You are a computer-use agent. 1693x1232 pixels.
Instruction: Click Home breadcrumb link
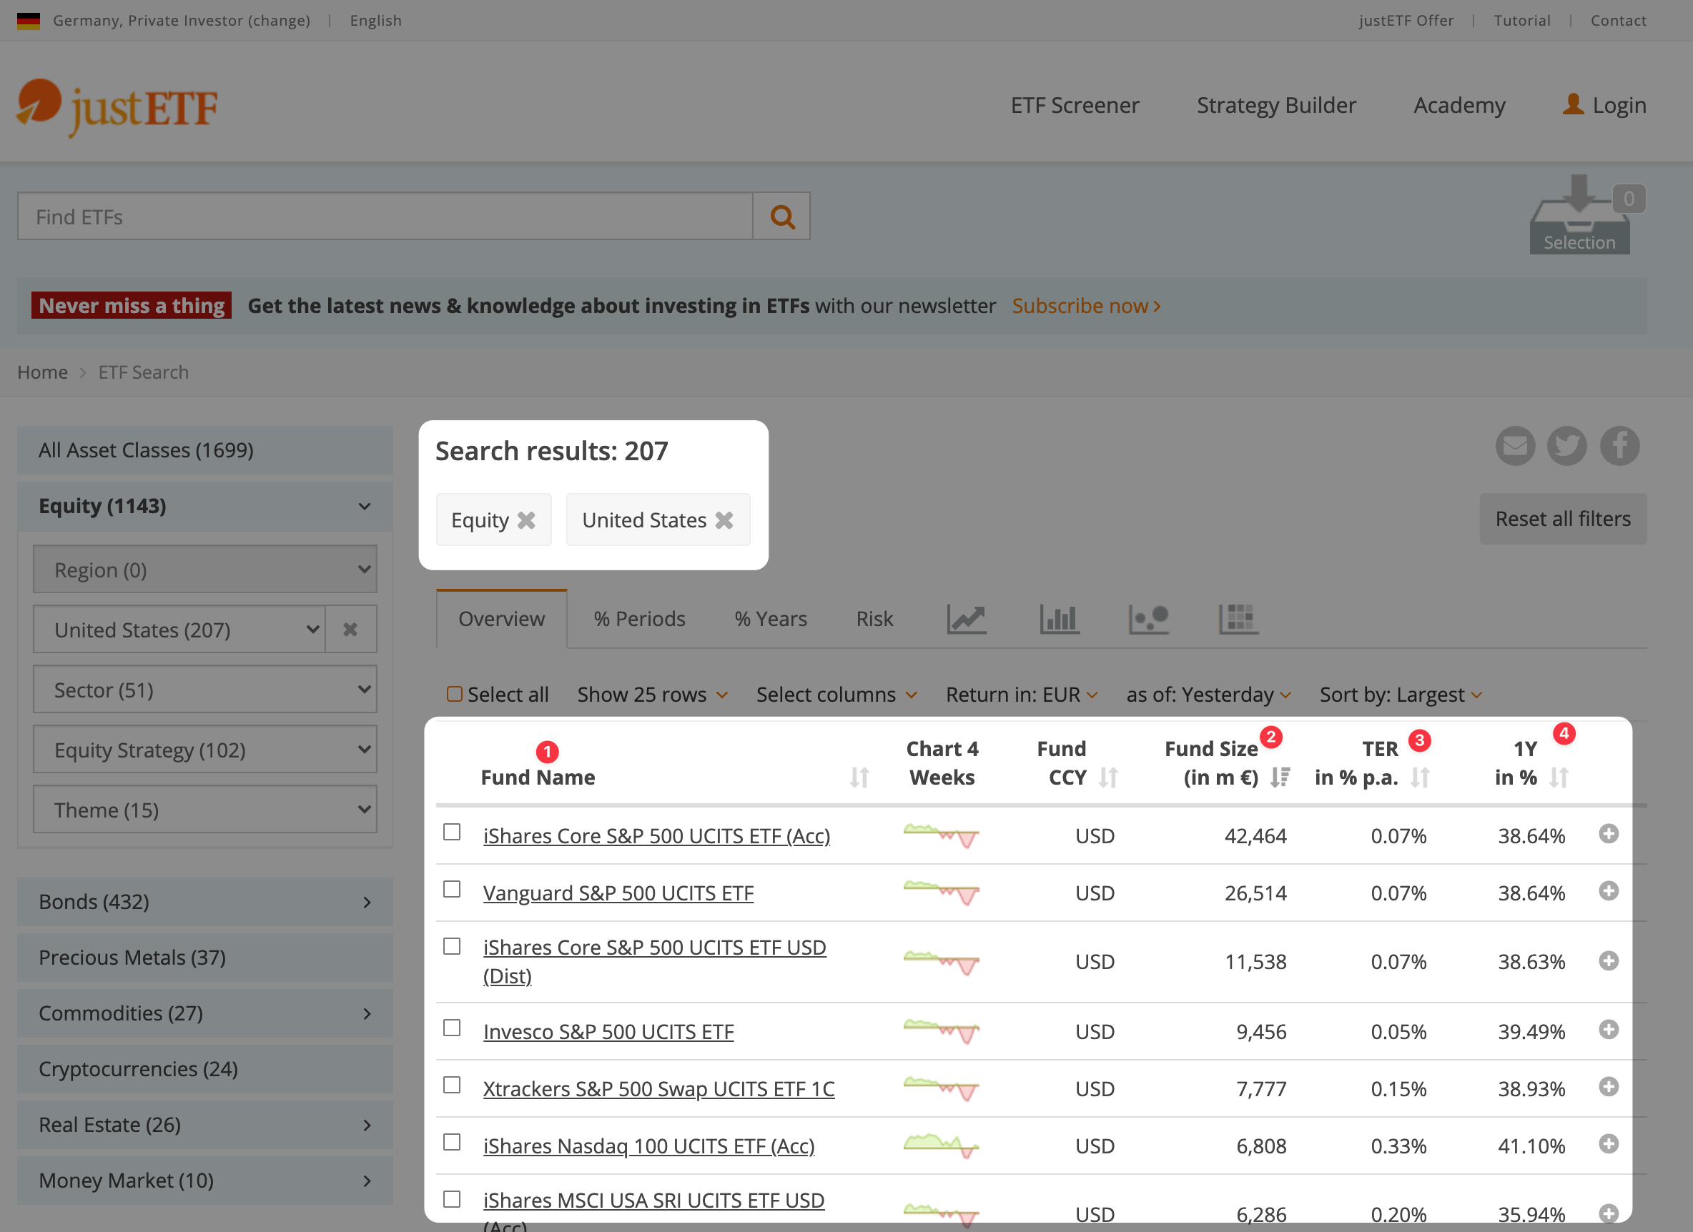(43, 372)
